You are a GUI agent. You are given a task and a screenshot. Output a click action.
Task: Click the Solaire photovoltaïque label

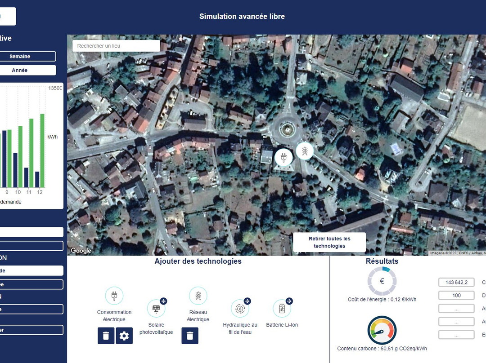pos(156,328)
